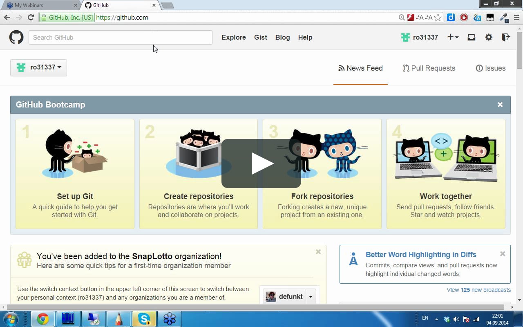Open account settings gear icon
The height and width of the screenshot is (327, 523).
point(489,37)
